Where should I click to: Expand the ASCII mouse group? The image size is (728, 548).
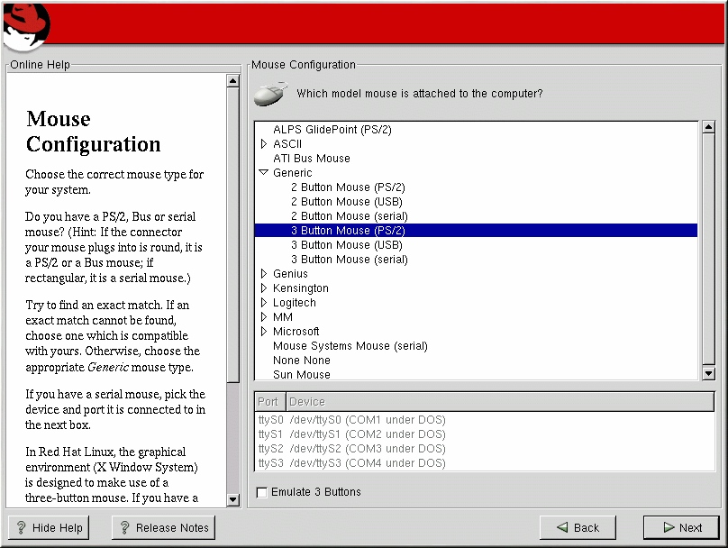(264, 144)
